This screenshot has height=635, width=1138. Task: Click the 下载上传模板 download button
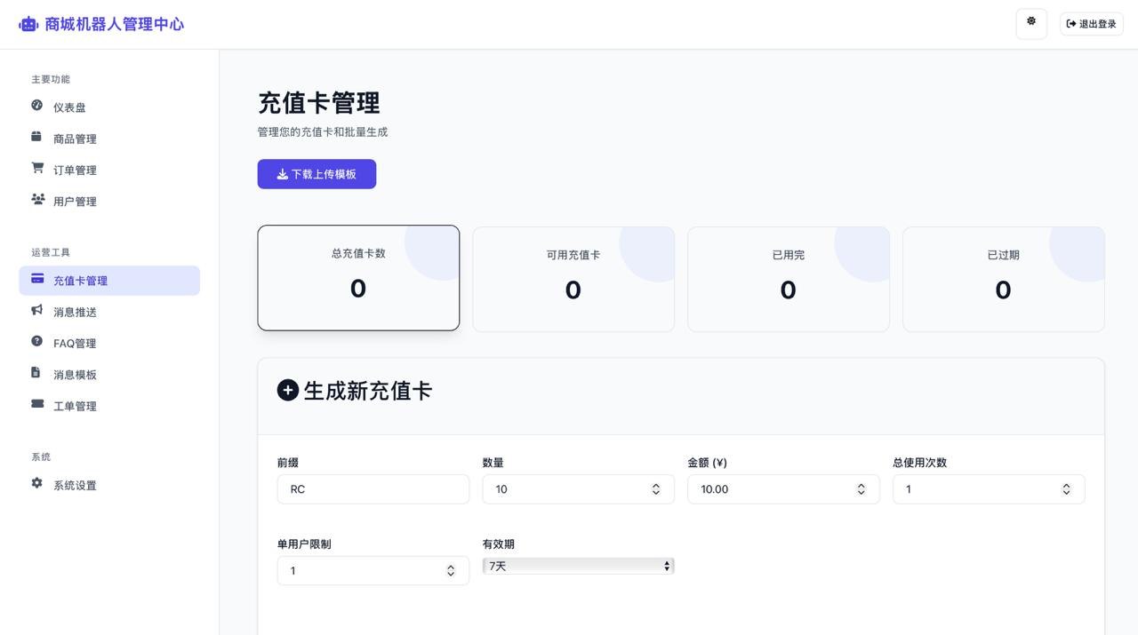(x=316, y=173)
